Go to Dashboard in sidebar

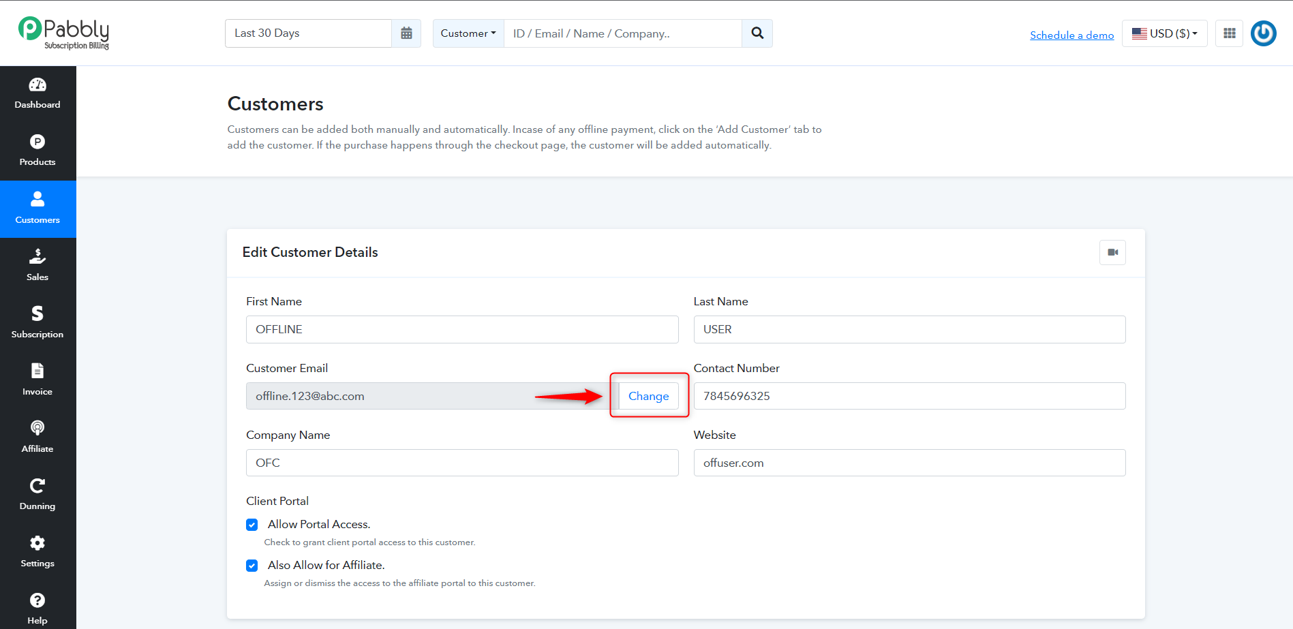pyautogui.click(x=37, y=94)
